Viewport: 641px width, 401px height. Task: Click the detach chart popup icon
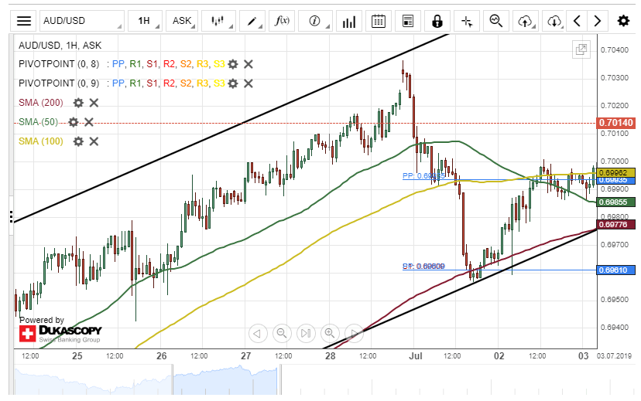tap(581, 49)
